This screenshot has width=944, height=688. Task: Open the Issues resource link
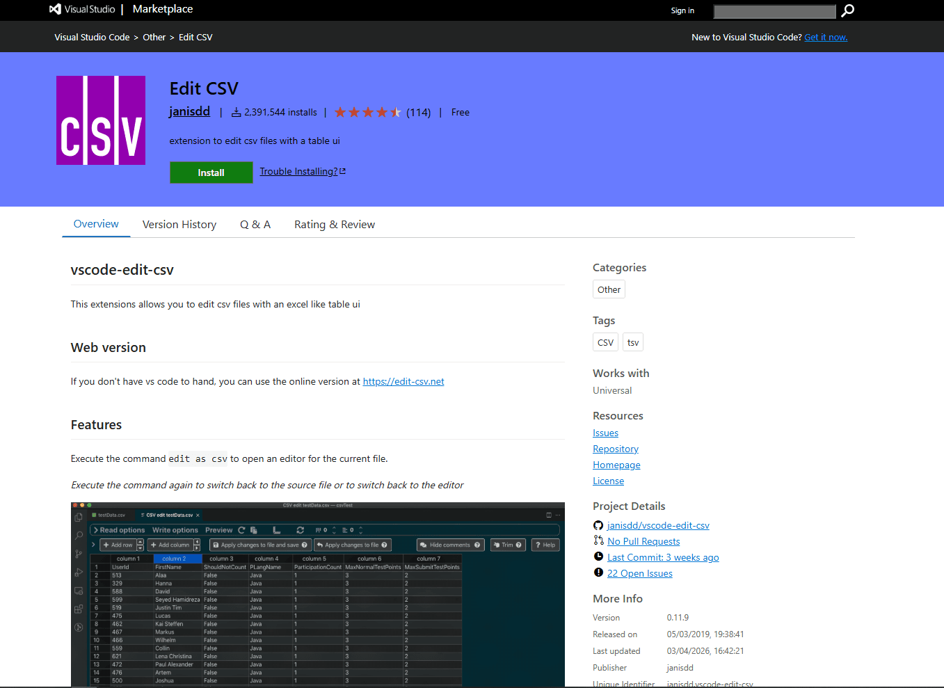pyautogui.click(x=605, y=433)
